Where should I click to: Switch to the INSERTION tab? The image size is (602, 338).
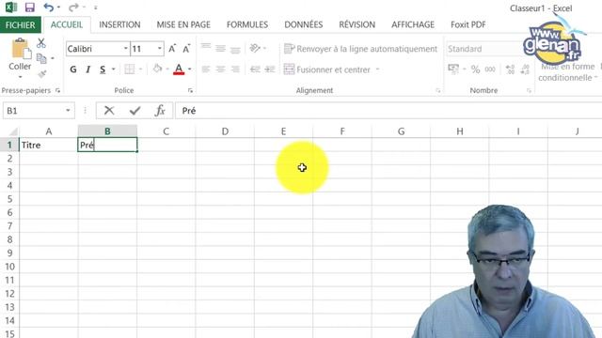pos(119,25)
